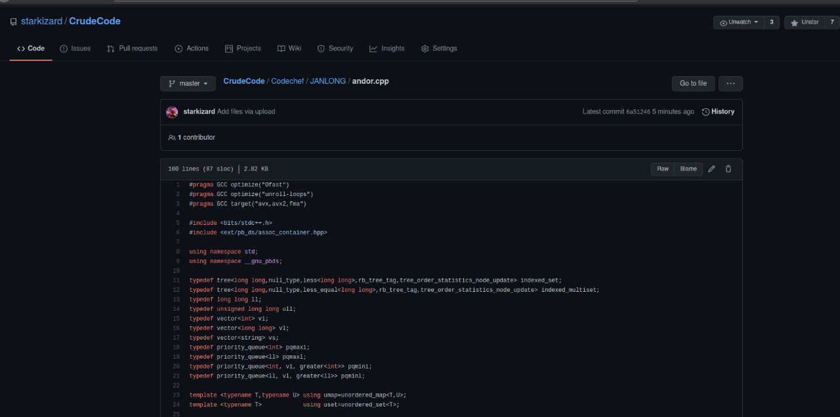Switch to the Issues tab
The height and width of the screenshot is (417, 840).
pyautogui.click(x=75, y=48)
